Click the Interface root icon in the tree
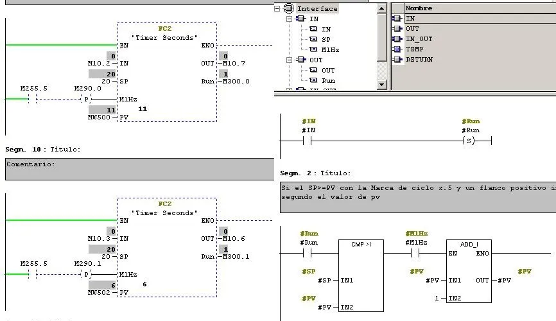Viewport: 556px width, 321px height. (288, 8)
